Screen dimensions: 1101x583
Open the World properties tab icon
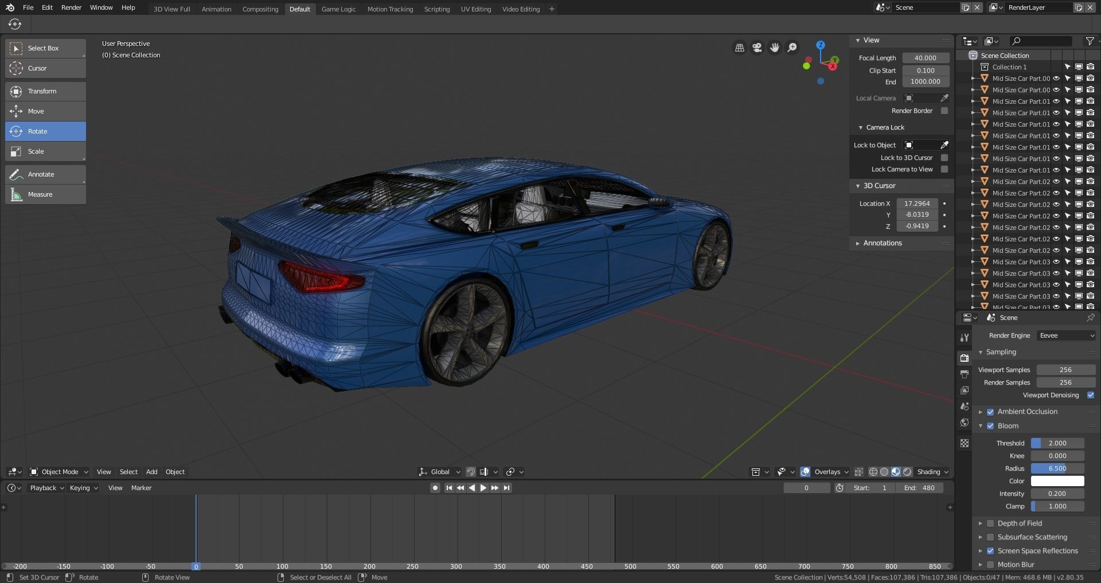(965, 422)
